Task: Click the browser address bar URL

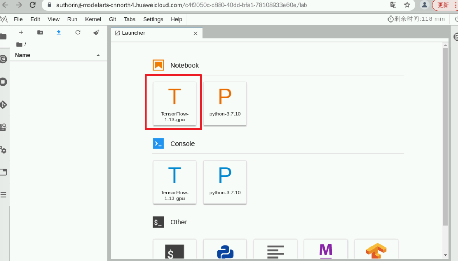Action: click(181, 5)
